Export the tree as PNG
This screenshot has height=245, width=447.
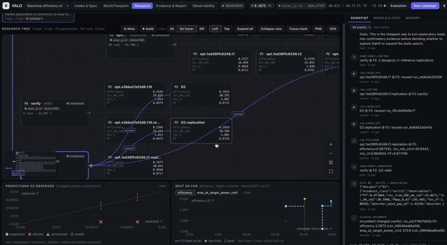coord(318,29)
